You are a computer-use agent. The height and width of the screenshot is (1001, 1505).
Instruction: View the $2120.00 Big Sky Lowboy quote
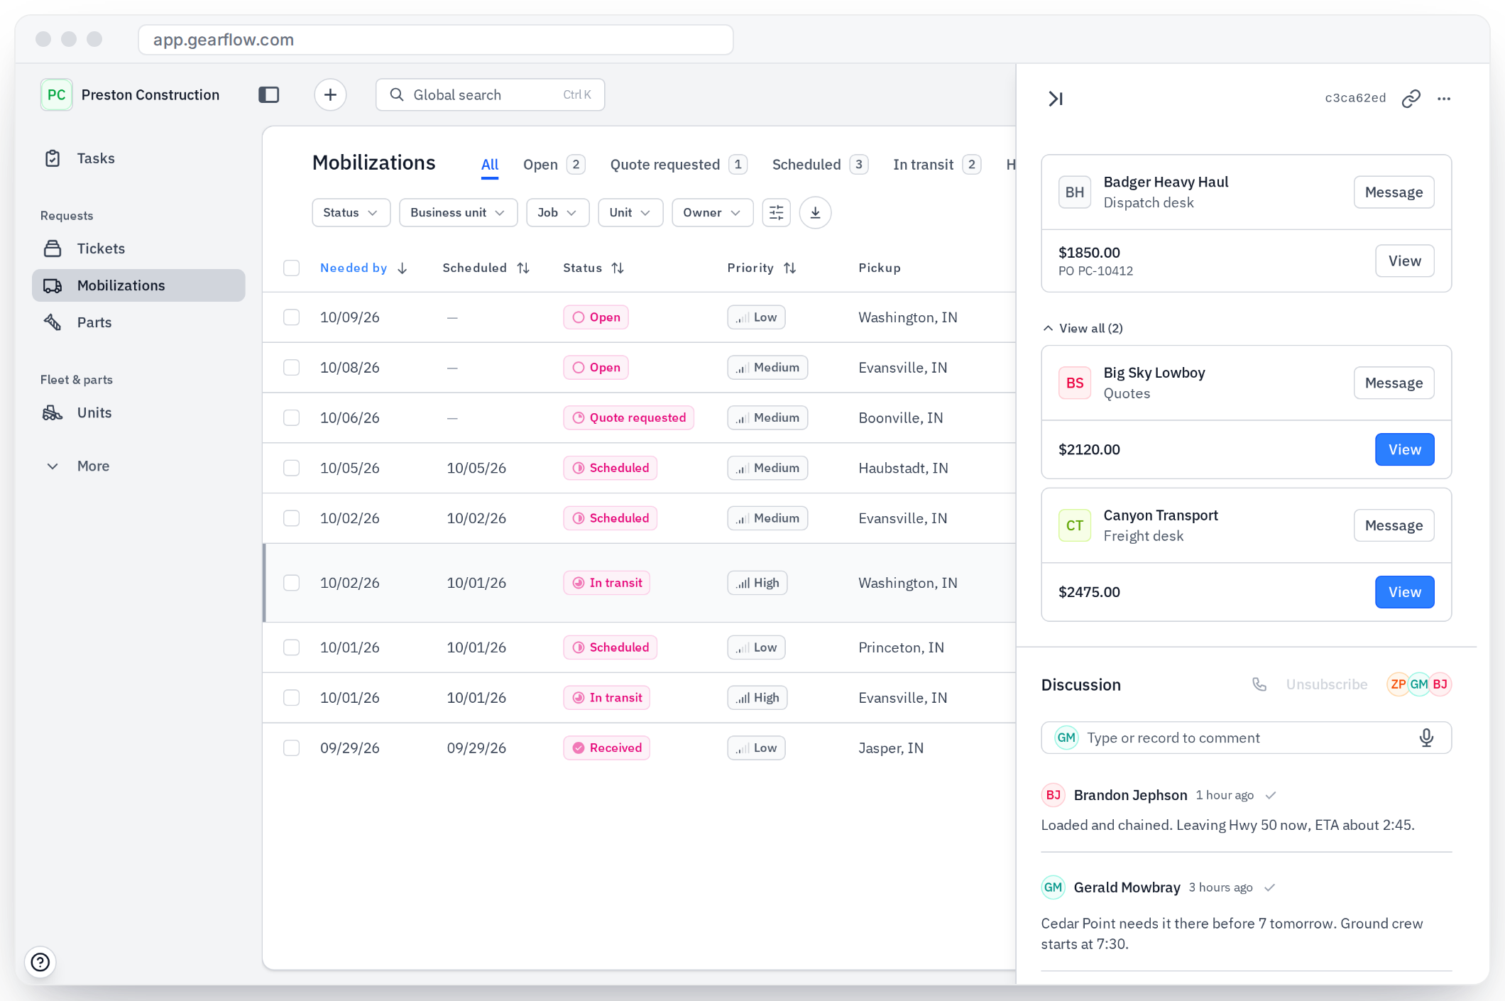tap(1404, 449)
